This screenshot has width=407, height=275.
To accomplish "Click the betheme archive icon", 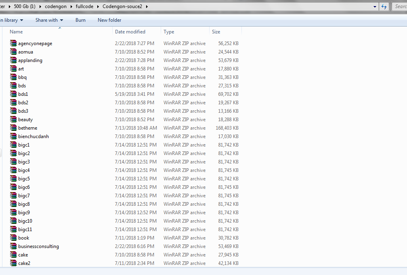I will [13, 128].
